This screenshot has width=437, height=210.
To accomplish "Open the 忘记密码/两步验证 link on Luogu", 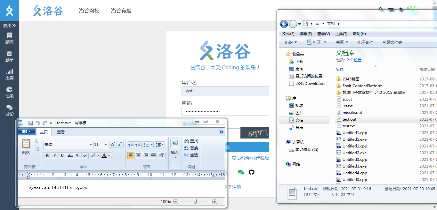I will tap(250, 158).
